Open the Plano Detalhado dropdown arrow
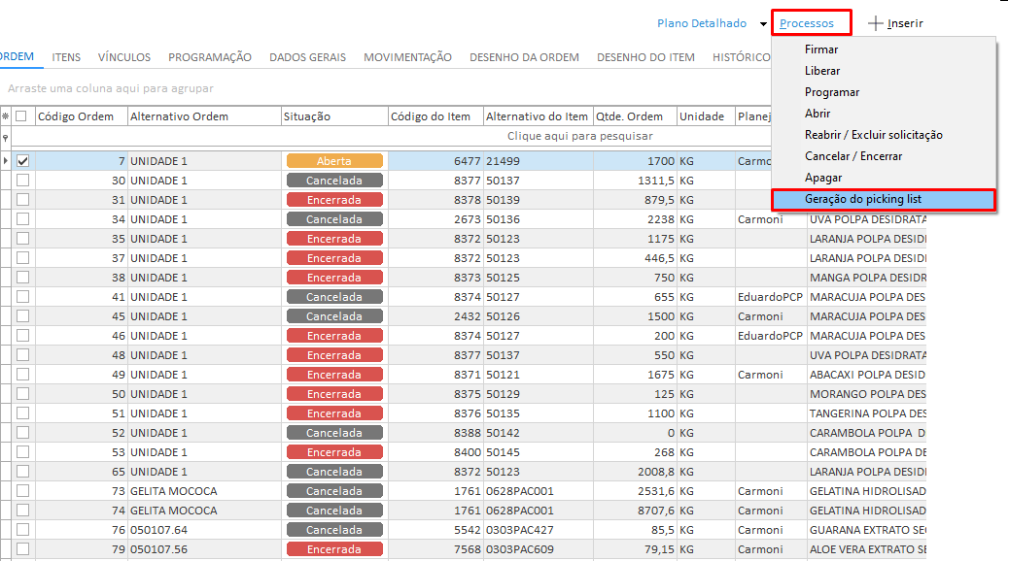Viewport: 1009px width, 561px height. click(763, 24)
